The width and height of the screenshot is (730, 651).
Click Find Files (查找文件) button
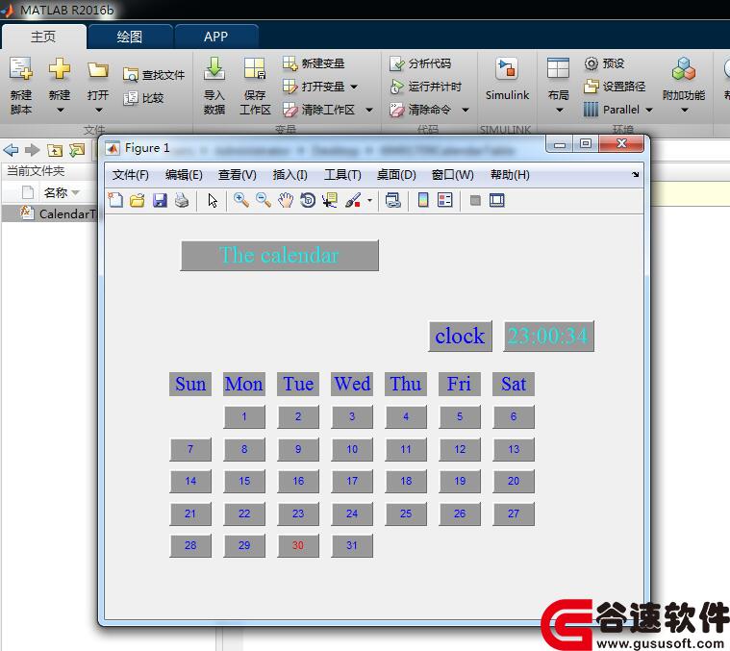(x=154, y=74)
